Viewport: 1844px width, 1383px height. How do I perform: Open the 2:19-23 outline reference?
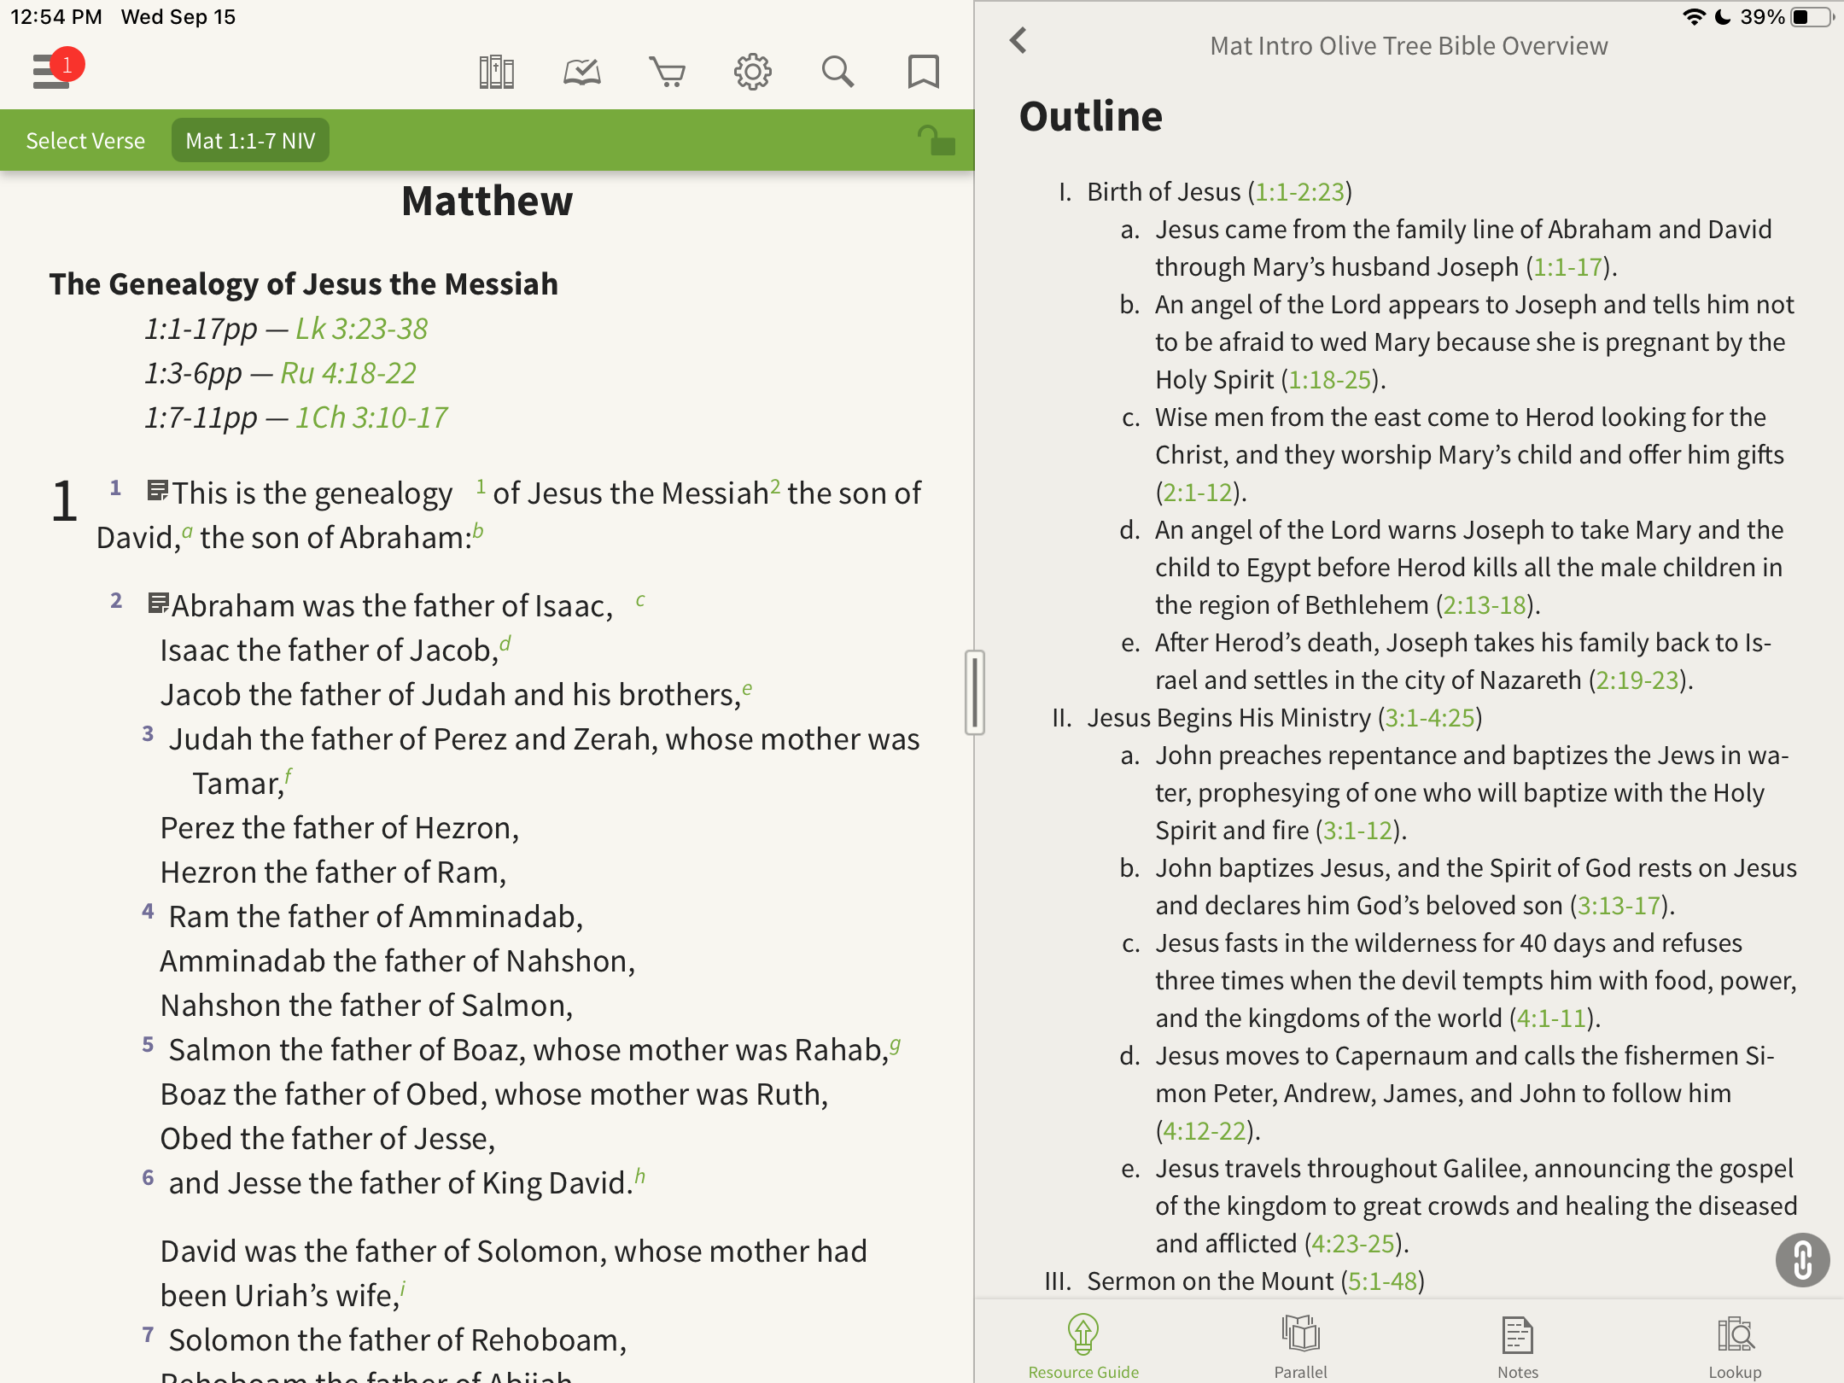1637,680
